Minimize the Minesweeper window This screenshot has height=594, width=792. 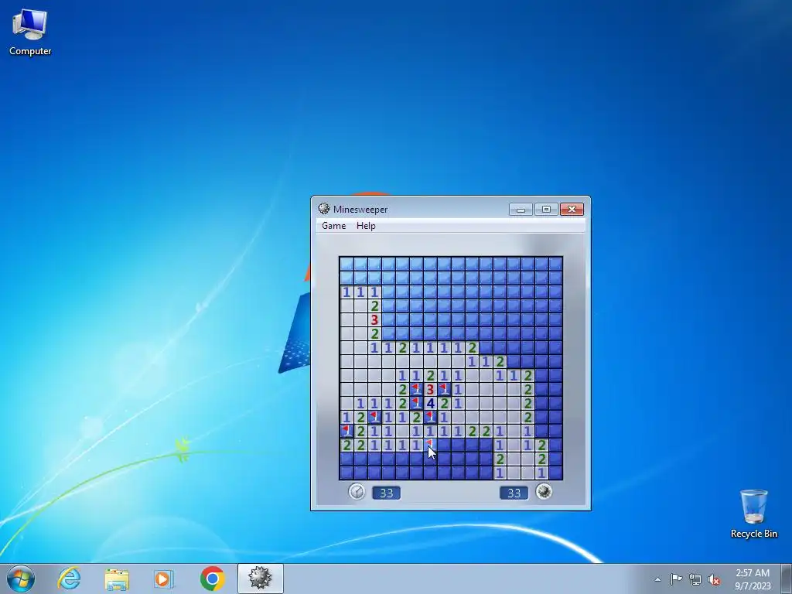[x=521, y=209]
